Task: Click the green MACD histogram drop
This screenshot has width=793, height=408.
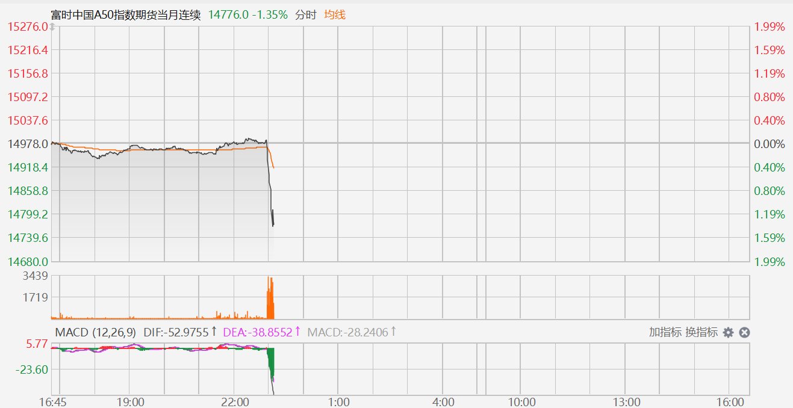Action: 271,361
